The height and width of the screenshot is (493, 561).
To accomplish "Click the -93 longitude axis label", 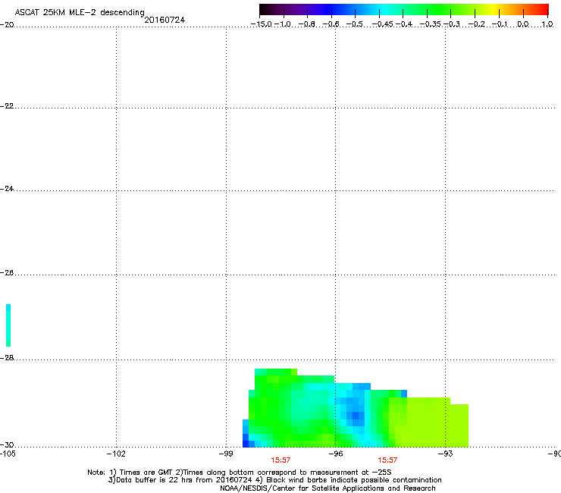I will 445,454.
